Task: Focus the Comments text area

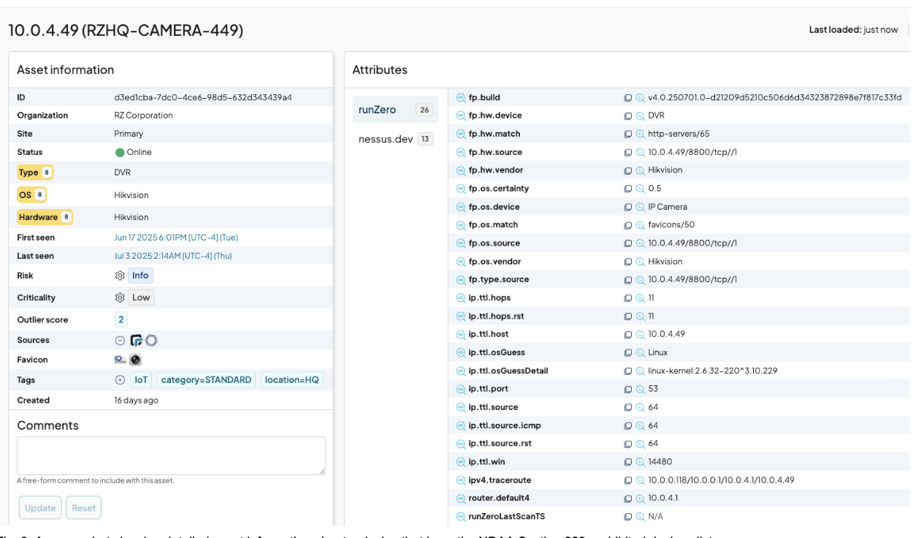Action: coord(171,455)
